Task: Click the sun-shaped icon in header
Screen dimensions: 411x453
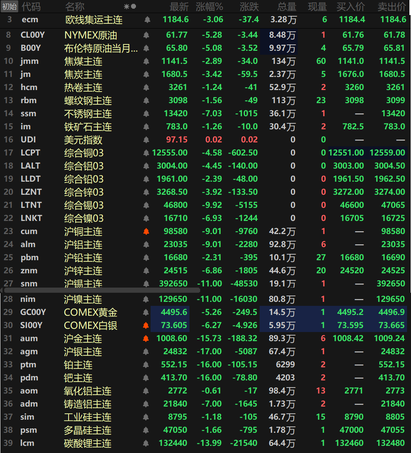Action: click(x=126, y=6)
